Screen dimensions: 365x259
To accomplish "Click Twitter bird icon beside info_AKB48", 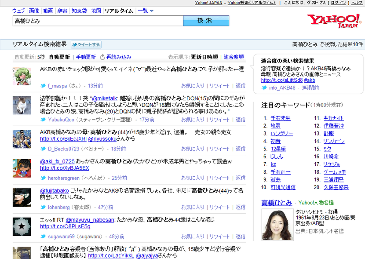I will [264, 88].
